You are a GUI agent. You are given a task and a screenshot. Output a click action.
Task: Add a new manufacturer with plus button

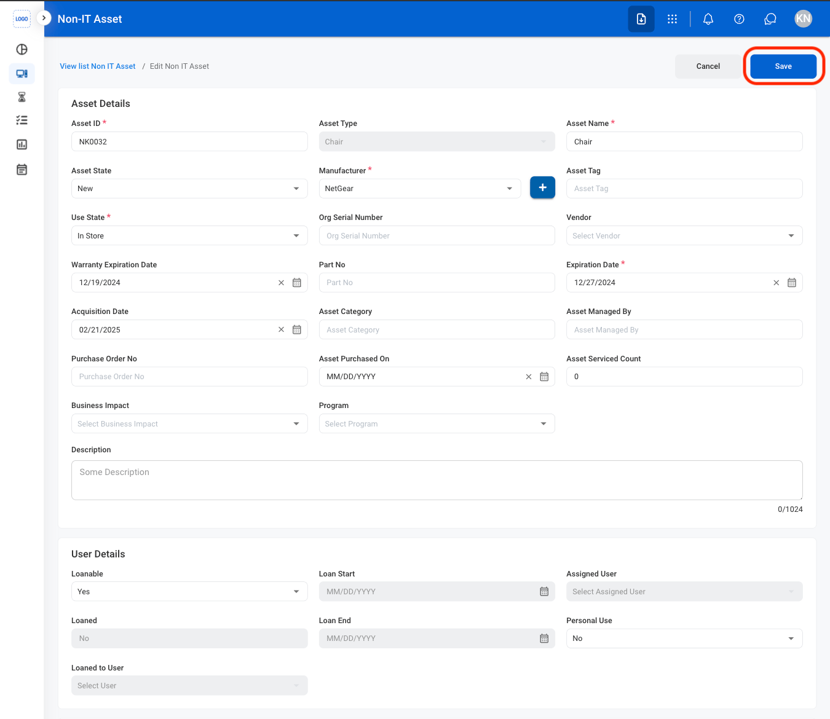(x=542, y=187)
